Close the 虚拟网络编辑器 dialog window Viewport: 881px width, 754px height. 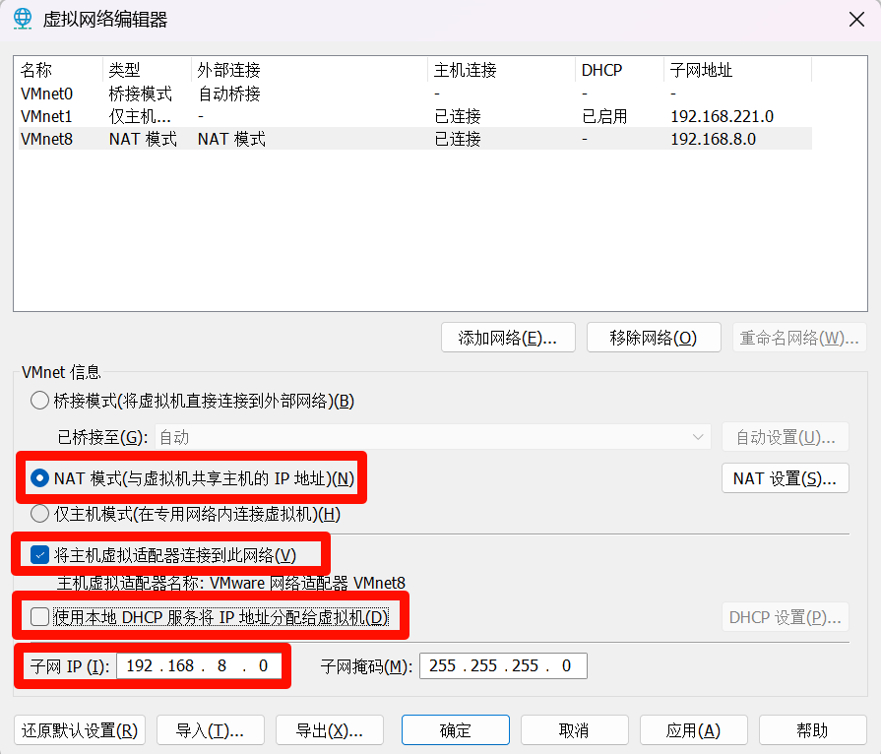(855, 19)
